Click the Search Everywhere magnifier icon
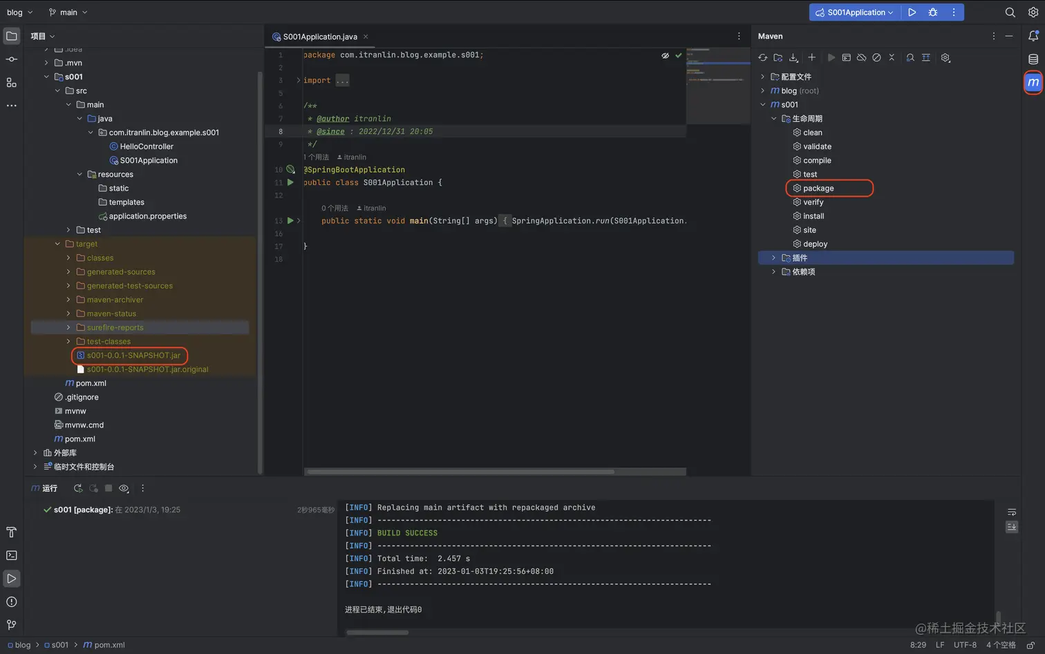 click(1010, 12)
